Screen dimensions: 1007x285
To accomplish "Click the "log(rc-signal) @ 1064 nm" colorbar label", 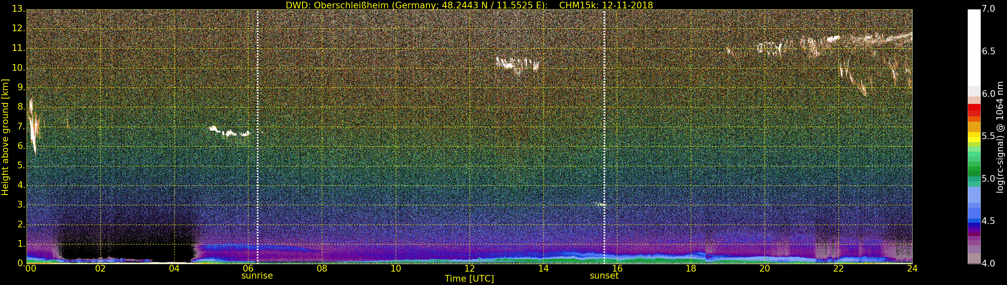I will coord(1000,137).
